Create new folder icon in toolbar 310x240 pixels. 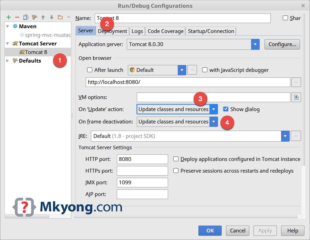click(60, 18)
